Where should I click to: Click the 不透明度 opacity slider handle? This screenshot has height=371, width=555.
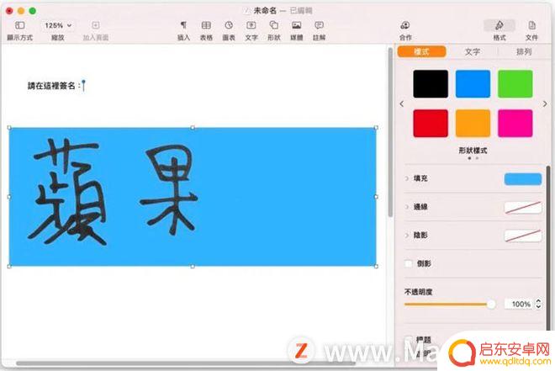(x=491, y=304)
